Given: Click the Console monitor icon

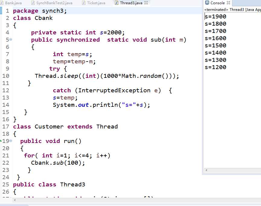Looking at the screenshot, I should (207, 3).
